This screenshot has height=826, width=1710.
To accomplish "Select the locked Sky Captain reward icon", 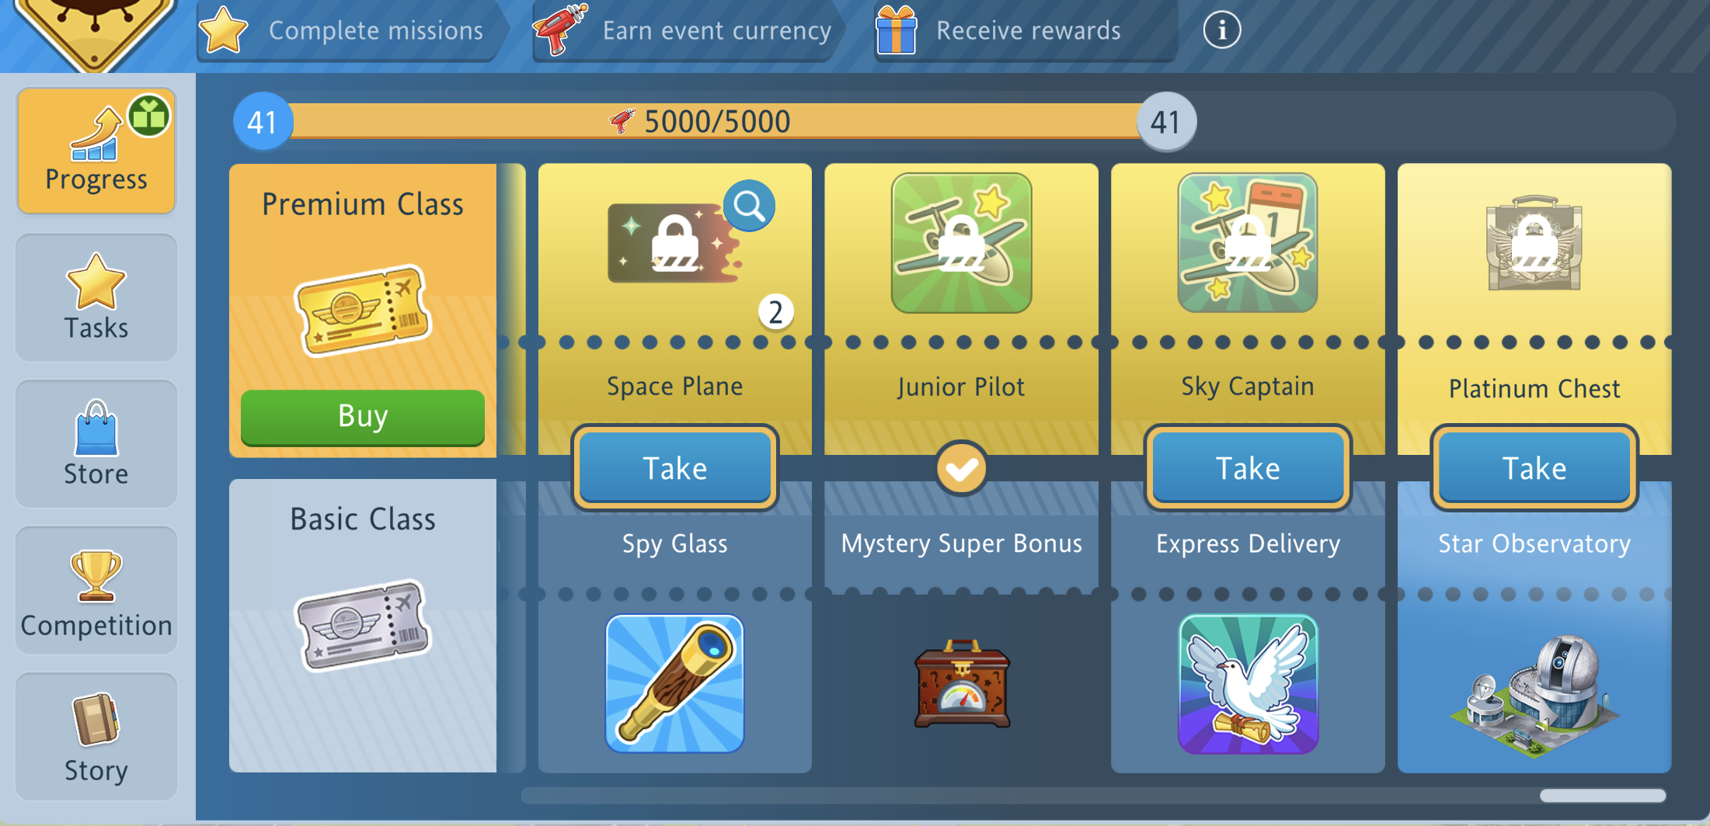I will tap(1248, 243).
